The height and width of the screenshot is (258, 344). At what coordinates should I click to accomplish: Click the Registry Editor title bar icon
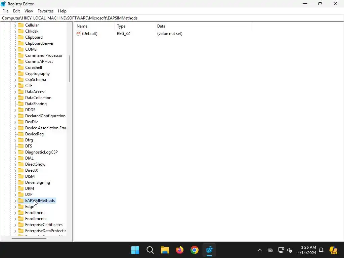coord(3,4)
